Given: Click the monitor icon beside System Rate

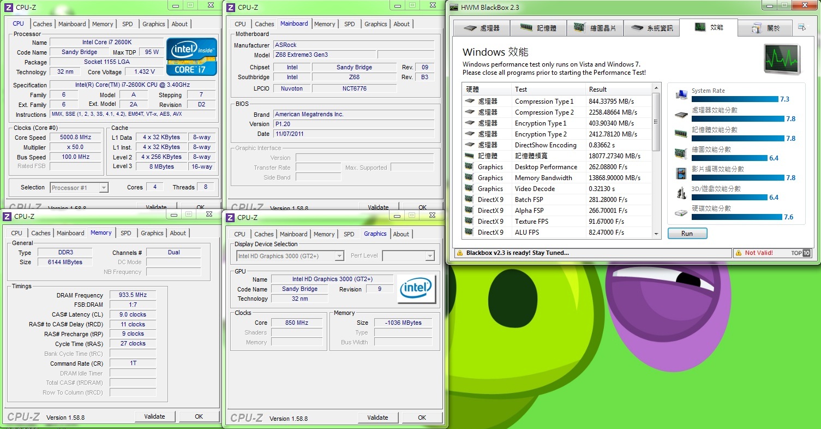Looking at the screenshot, I should pyautogui.click(x=681, y=94).
